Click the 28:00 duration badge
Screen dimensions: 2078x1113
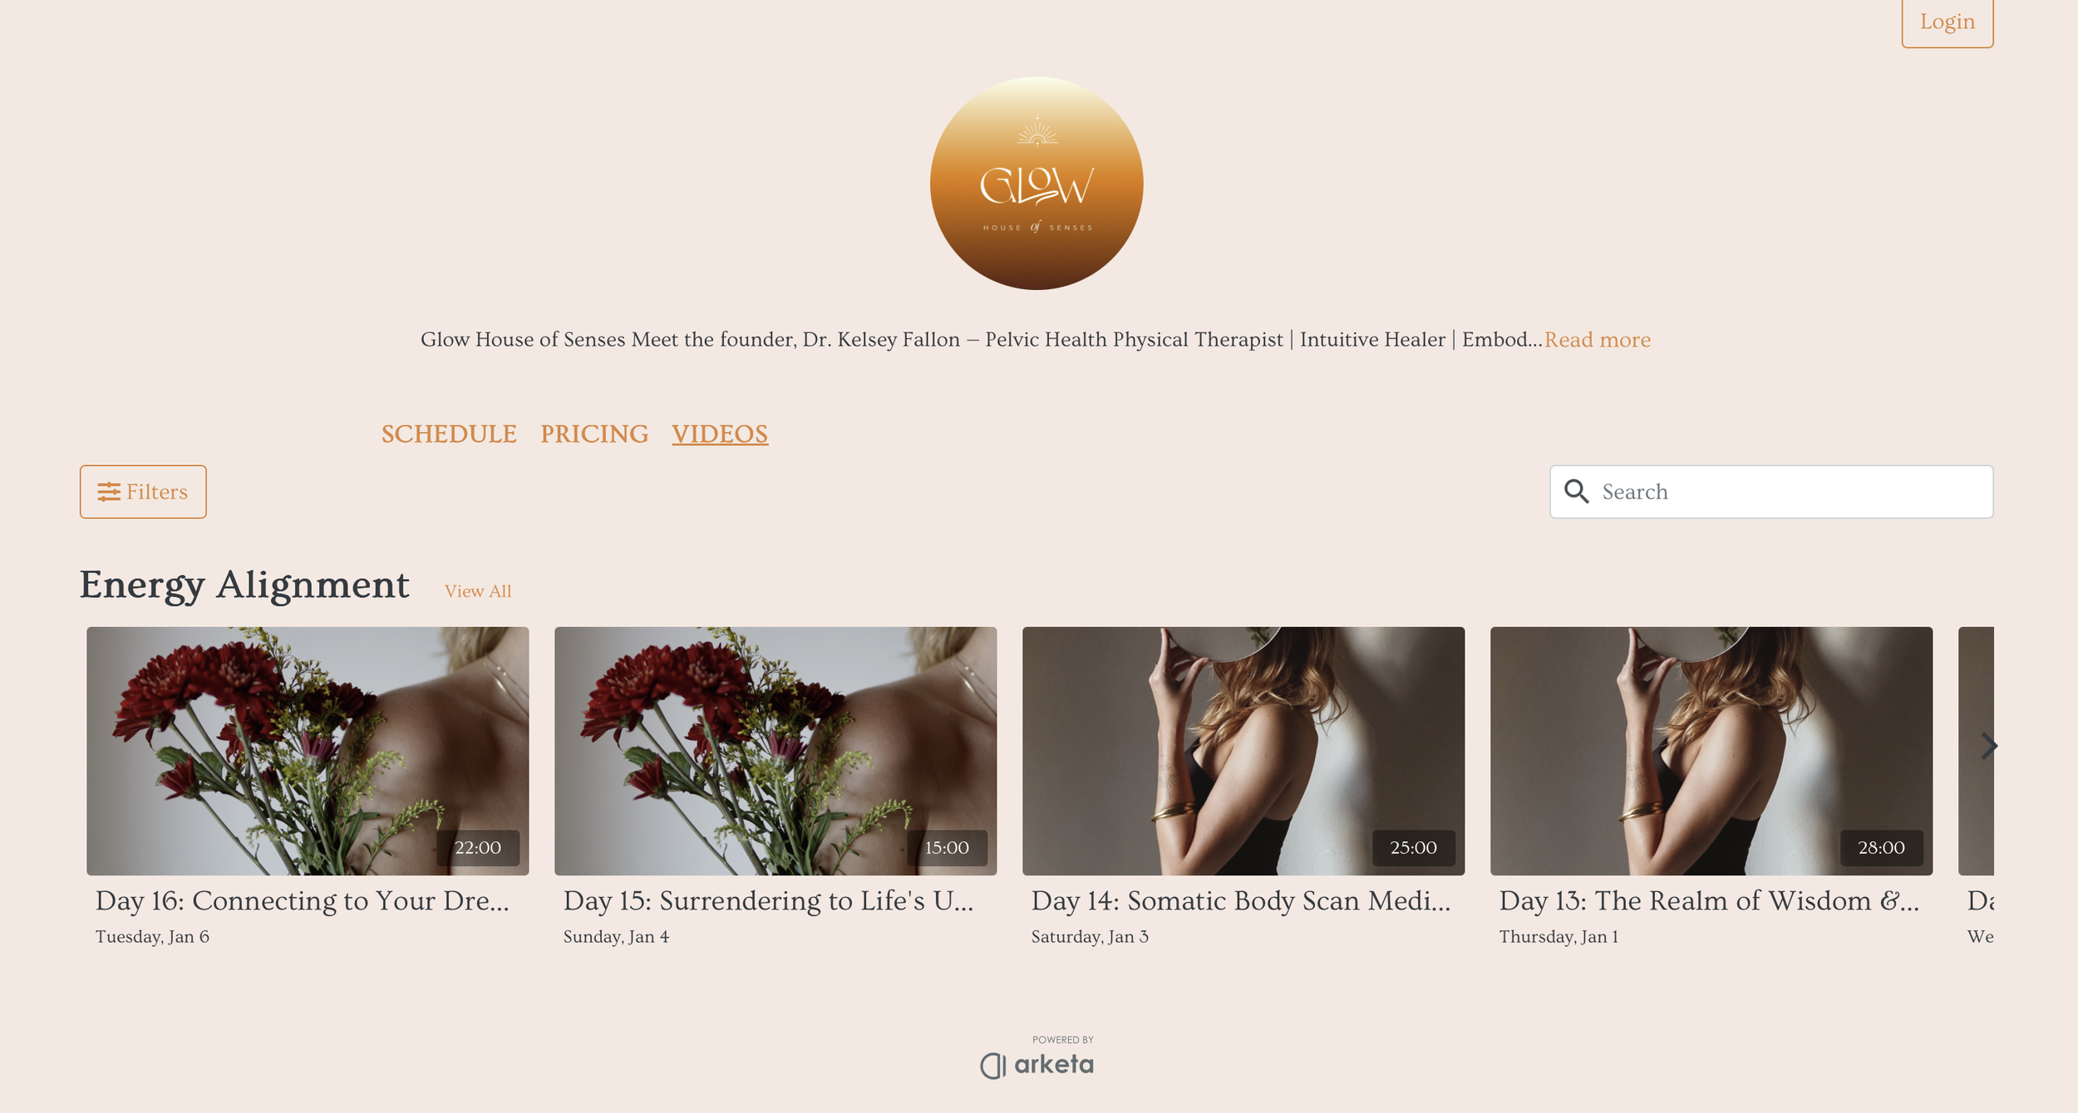1881,847
